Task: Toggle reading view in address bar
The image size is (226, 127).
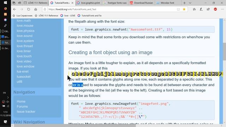Action: point(178,9)
